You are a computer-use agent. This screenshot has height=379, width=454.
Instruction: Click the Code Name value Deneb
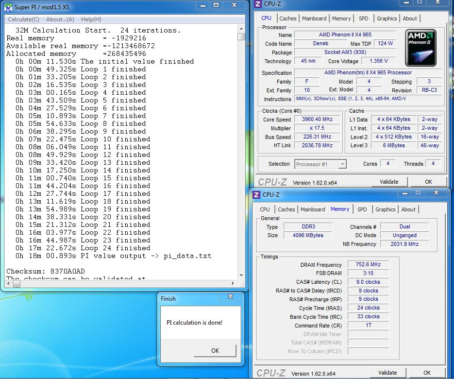pyautogui.click(x=320, y=43)
